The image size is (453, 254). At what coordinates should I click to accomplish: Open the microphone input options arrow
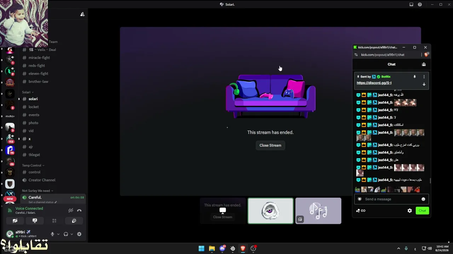(x=58, y=234)
